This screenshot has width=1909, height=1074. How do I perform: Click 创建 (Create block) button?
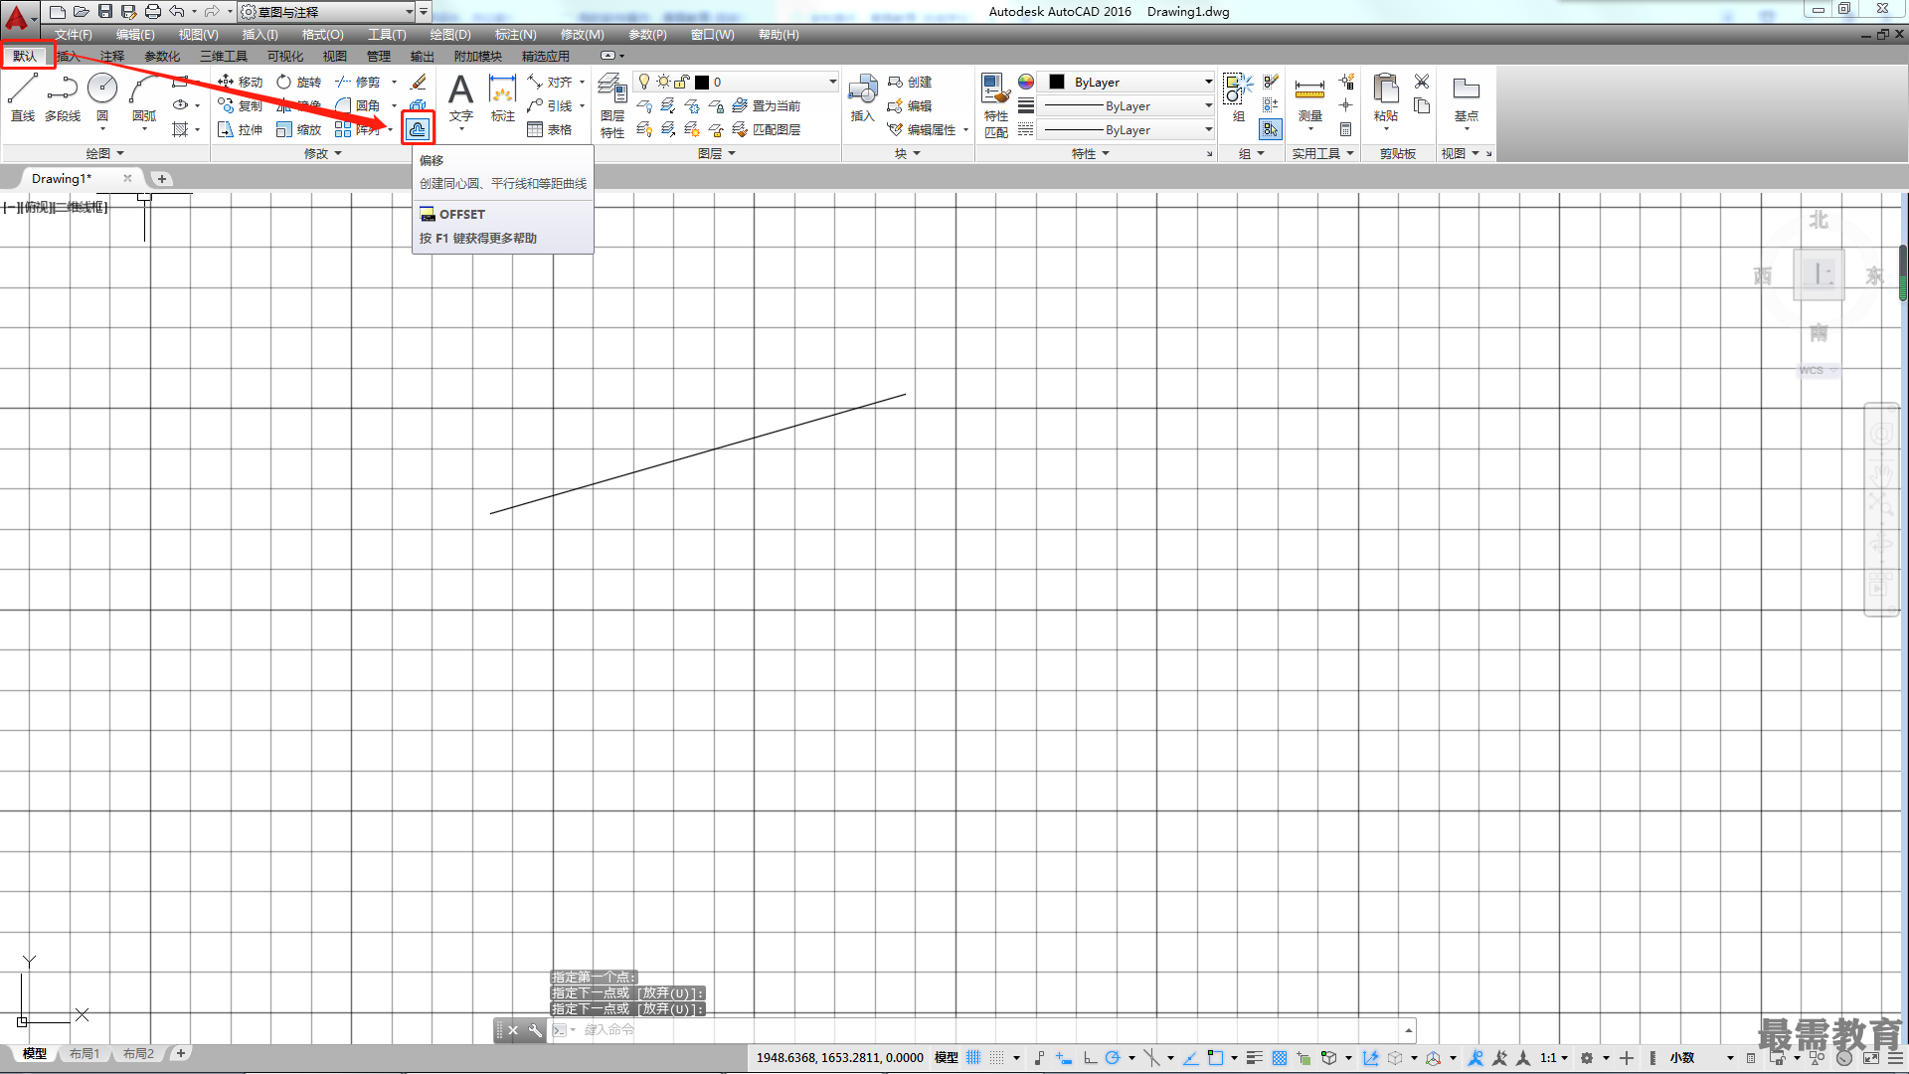[x=910, y=82]
